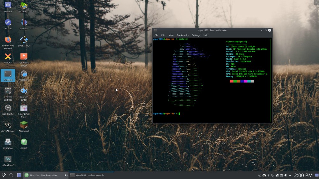
Task: Click the magenta neofetch color block
Action: click(245, 81)
